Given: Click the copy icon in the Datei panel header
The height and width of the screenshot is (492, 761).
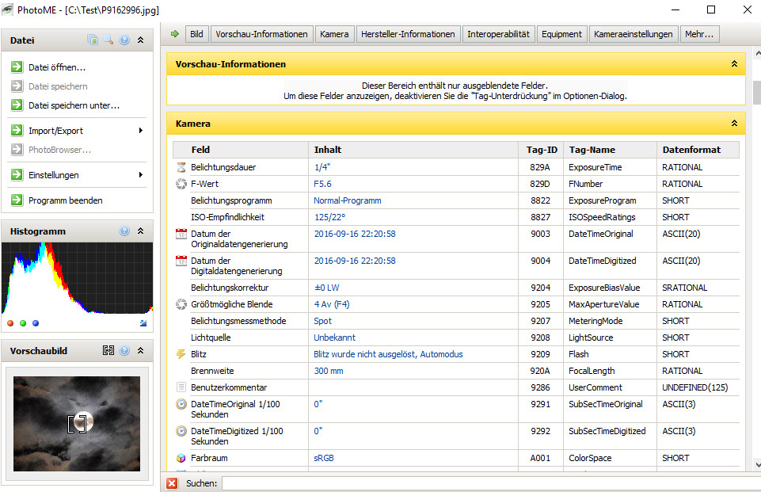Looking at the screenshot, I should [93, 40].
